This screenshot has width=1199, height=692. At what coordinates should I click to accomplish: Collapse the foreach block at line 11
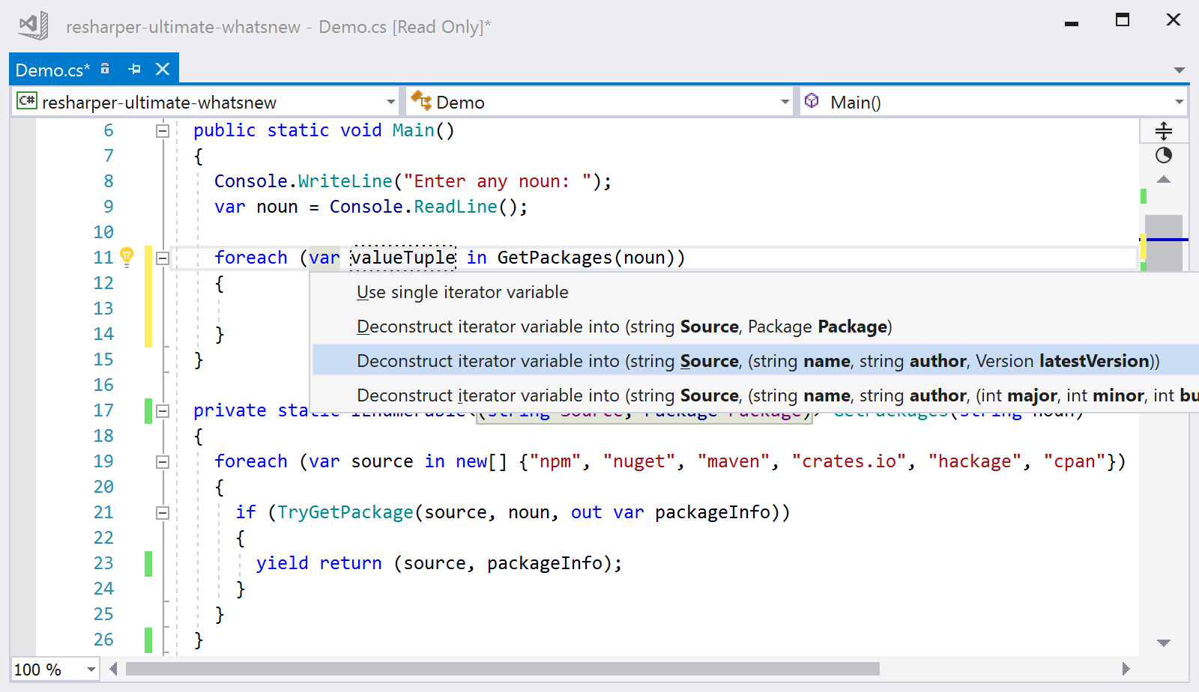click(162, 258)
